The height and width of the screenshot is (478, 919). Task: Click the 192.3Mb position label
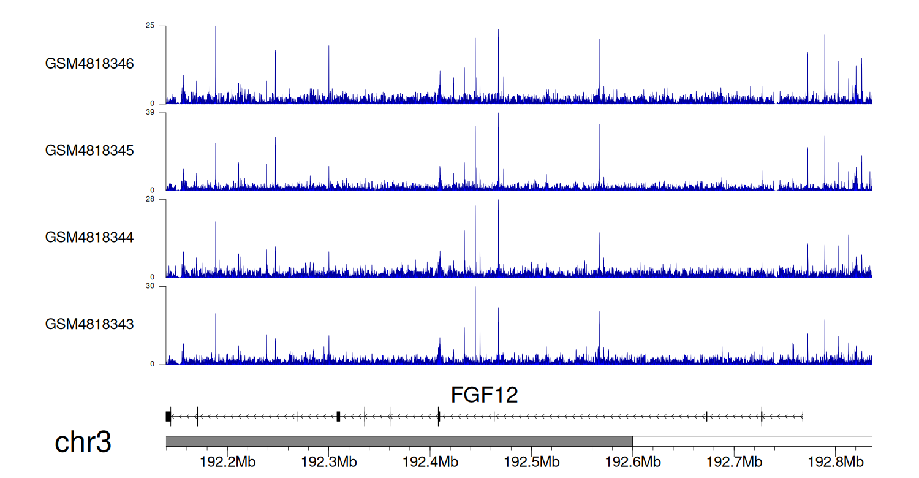[328, 461]
